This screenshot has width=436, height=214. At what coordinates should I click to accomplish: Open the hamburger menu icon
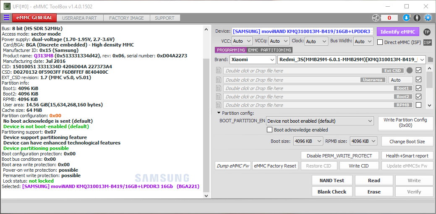coord(6,18)
